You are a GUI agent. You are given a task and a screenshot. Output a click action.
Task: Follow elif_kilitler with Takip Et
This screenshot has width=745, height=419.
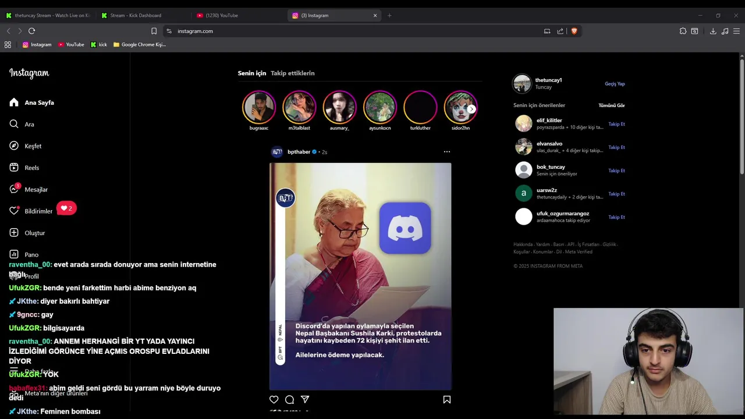[616, 124]
